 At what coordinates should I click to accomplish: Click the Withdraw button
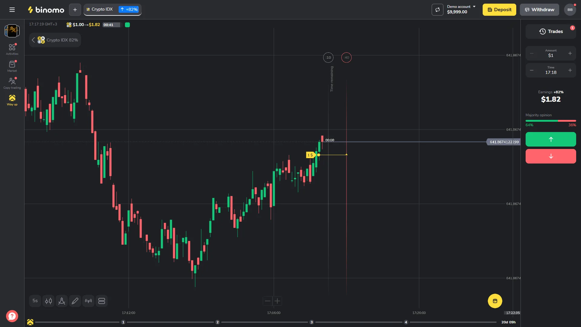click(x=539, y=10)
